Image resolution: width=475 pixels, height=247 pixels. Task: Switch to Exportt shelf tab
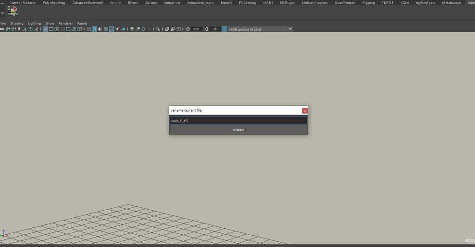click(x=226, y=3)
